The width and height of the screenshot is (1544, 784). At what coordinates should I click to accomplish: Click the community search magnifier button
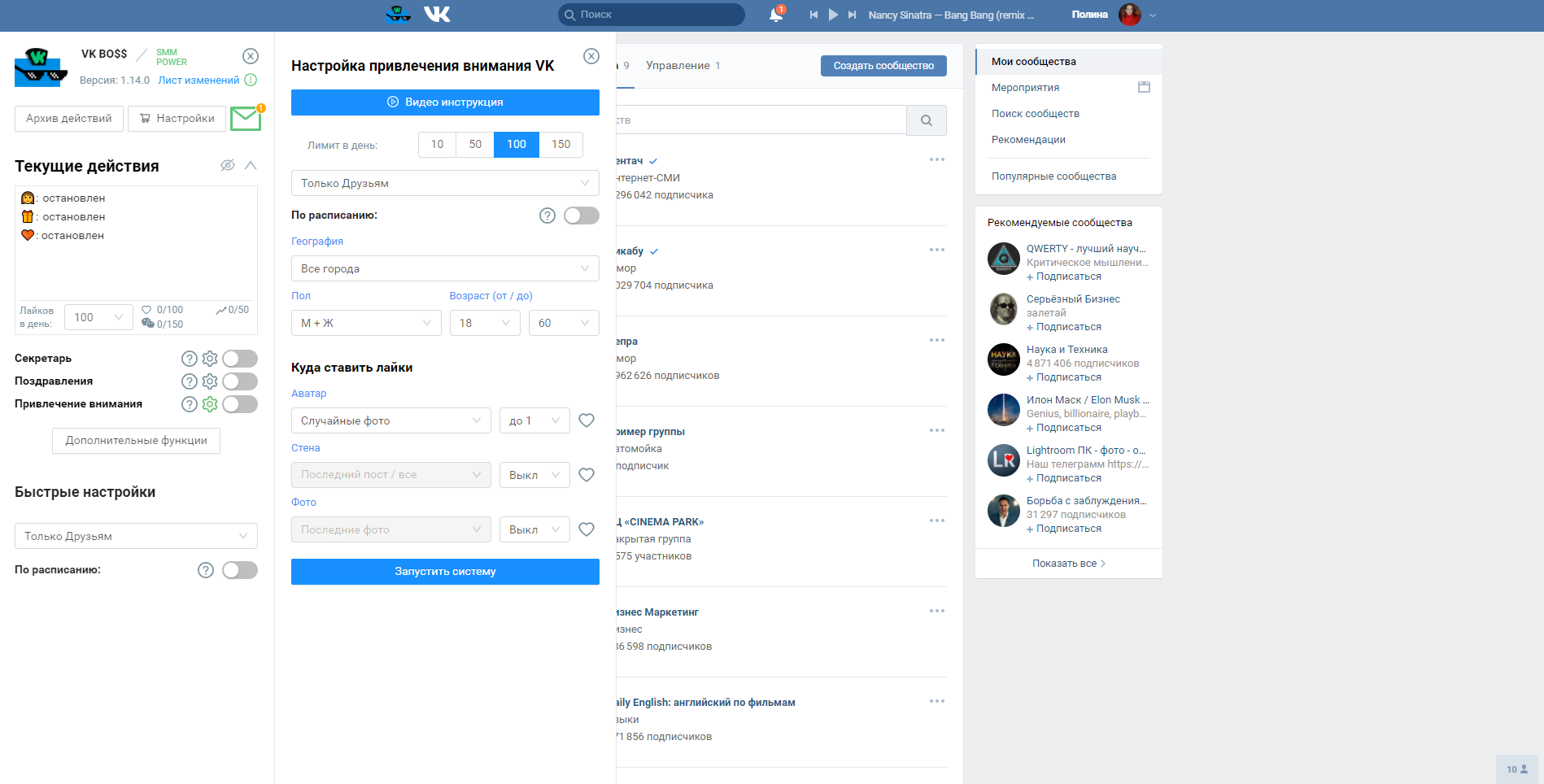[927, 120]
